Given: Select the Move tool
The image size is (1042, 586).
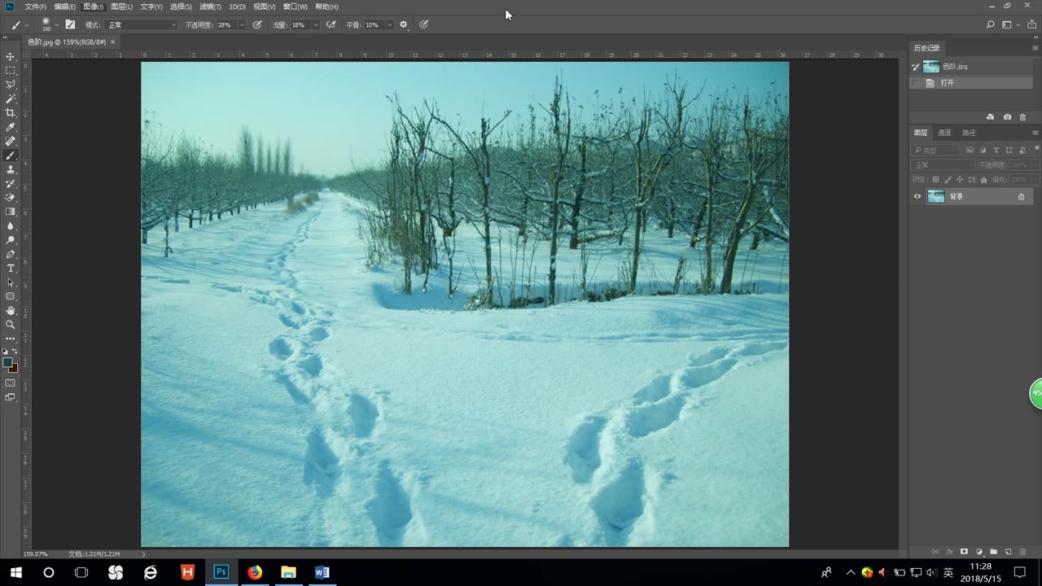Looking at the screenshot, I should pos(11,56).
